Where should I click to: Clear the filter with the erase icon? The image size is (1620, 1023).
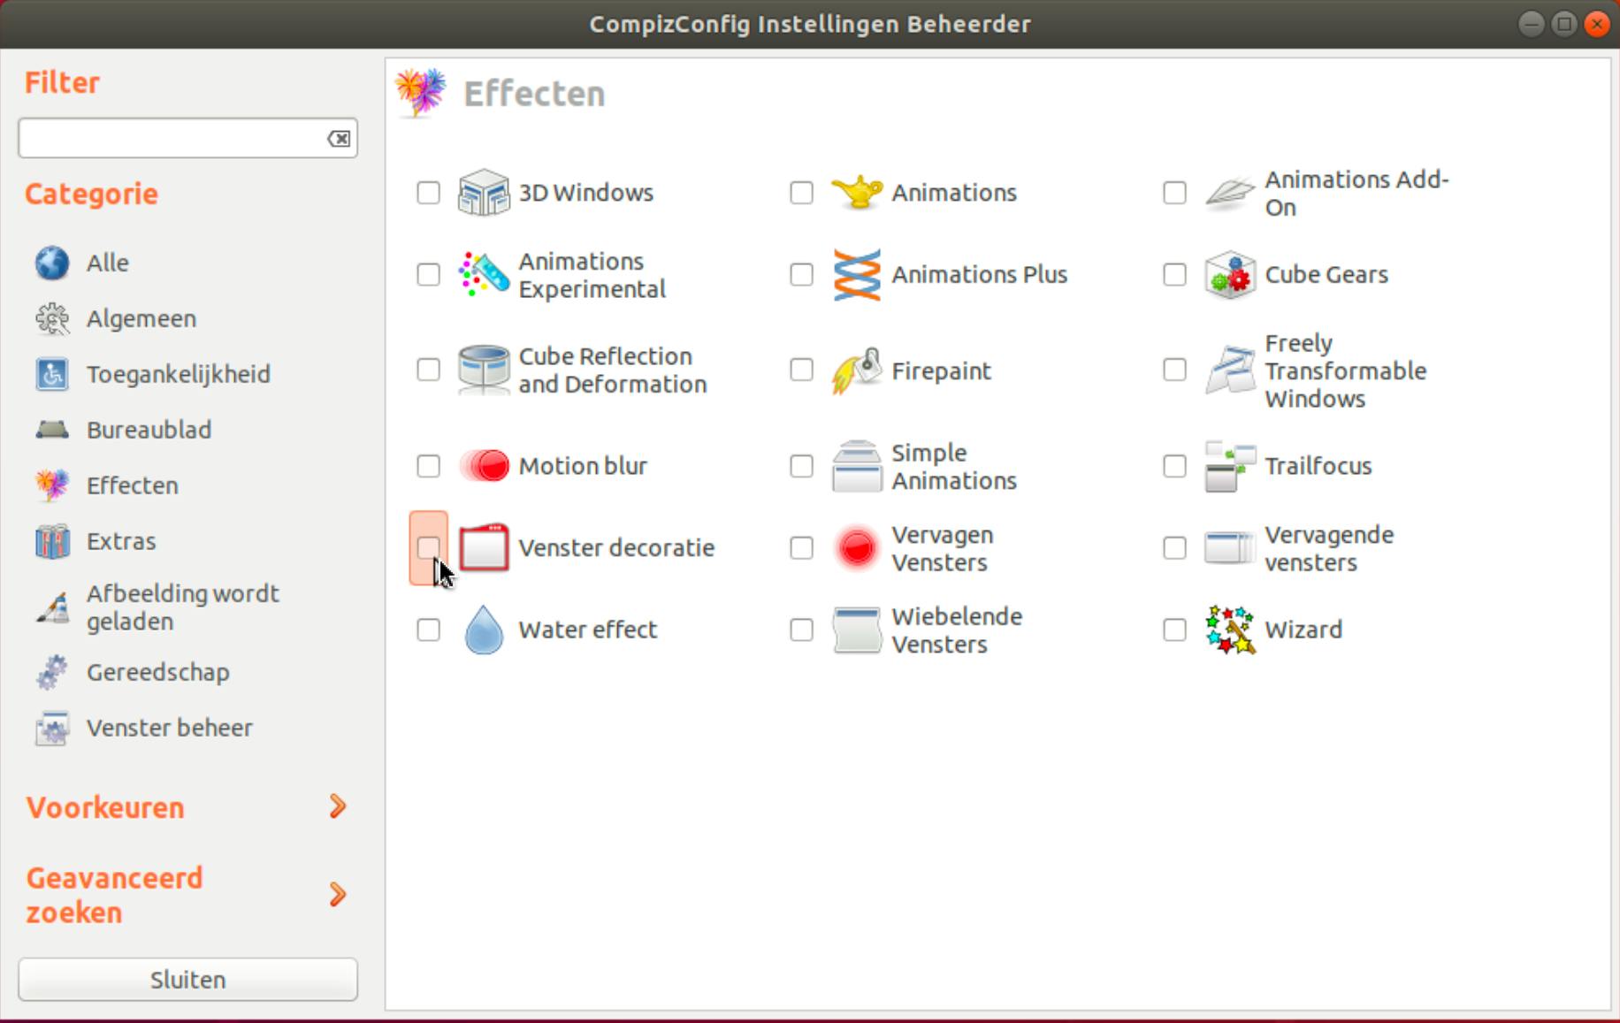(339, 139)
